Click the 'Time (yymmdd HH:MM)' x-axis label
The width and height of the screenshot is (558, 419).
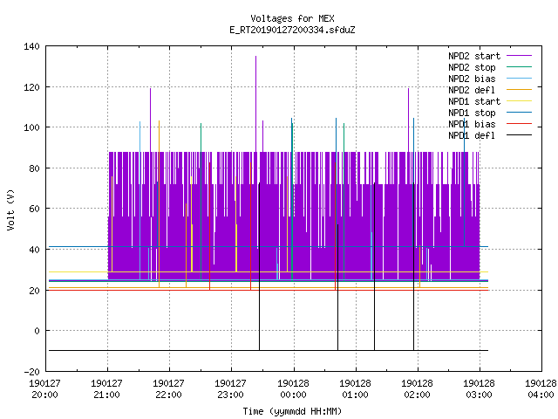(x=292, y=411)
